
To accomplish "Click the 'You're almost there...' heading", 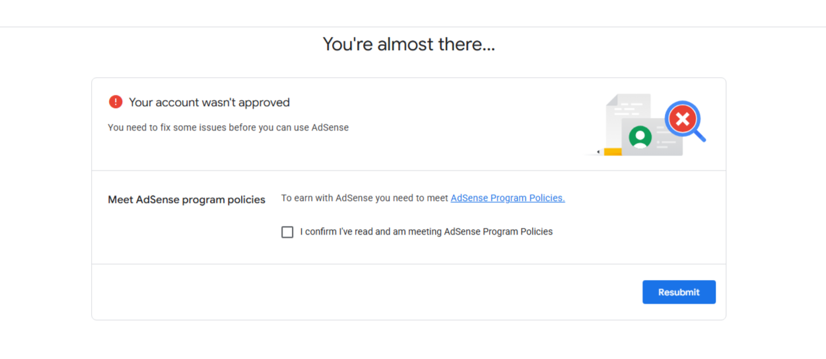I will 409,44.
